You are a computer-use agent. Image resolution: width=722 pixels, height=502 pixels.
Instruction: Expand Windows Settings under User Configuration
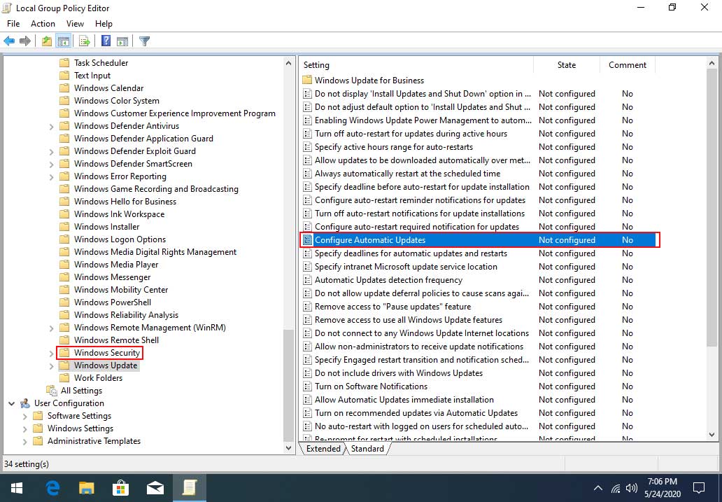[25, 428]
